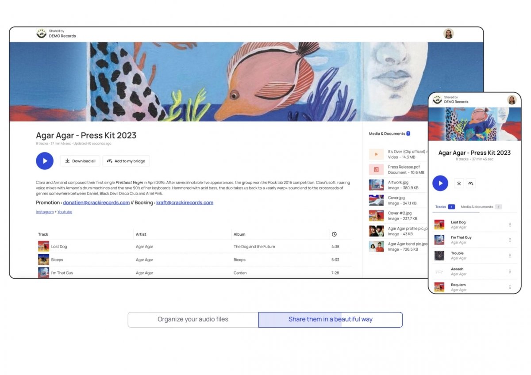Click the clock duration column header icon

click(x=334, y=234)
